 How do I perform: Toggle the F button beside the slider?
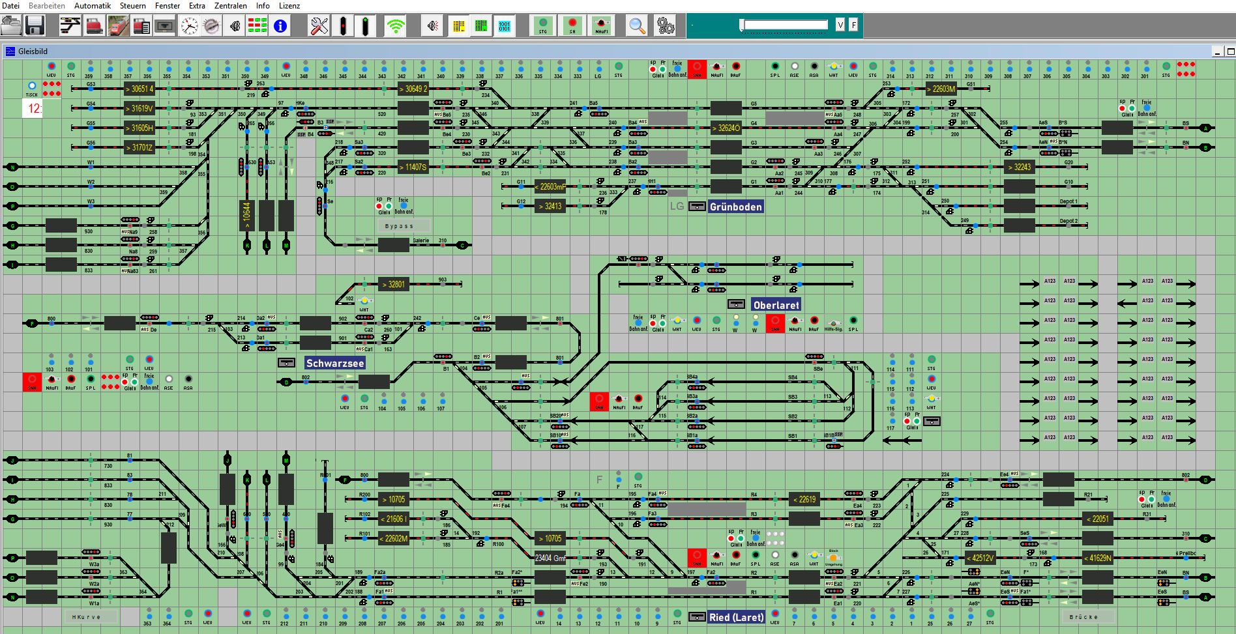(x=853, y=25)
